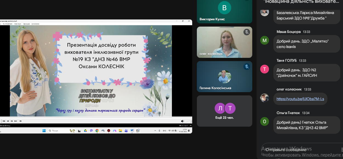Click the fast forward button in player
Viewport: 343px width, 159px height.
click(x=12, y=121)
